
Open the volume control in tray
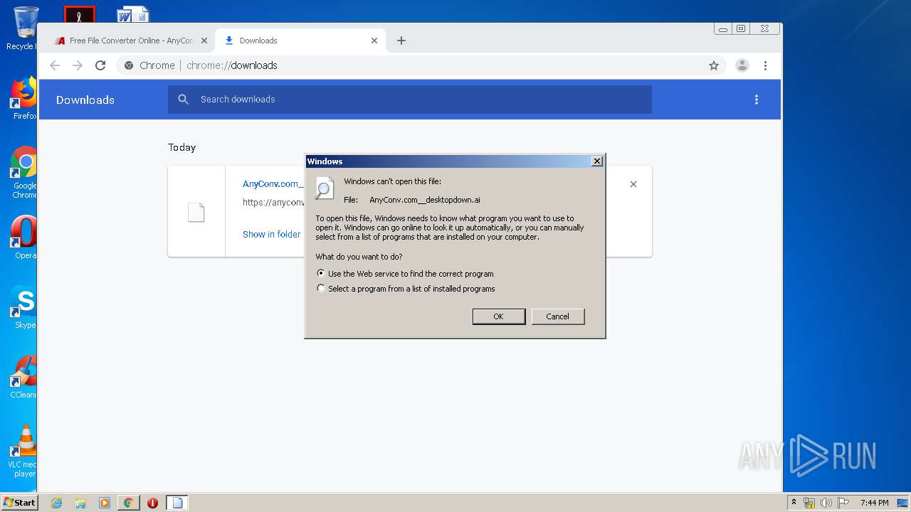tap(826, 503)
